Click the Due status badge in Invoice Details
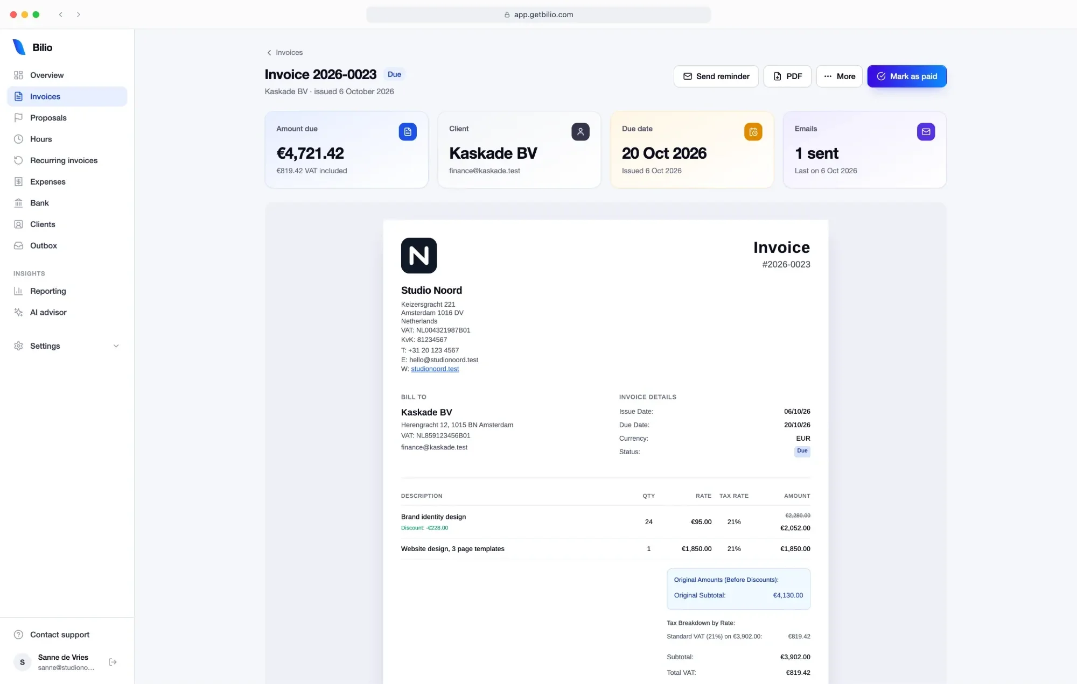 pyautogui.click(x=802, y=451)
